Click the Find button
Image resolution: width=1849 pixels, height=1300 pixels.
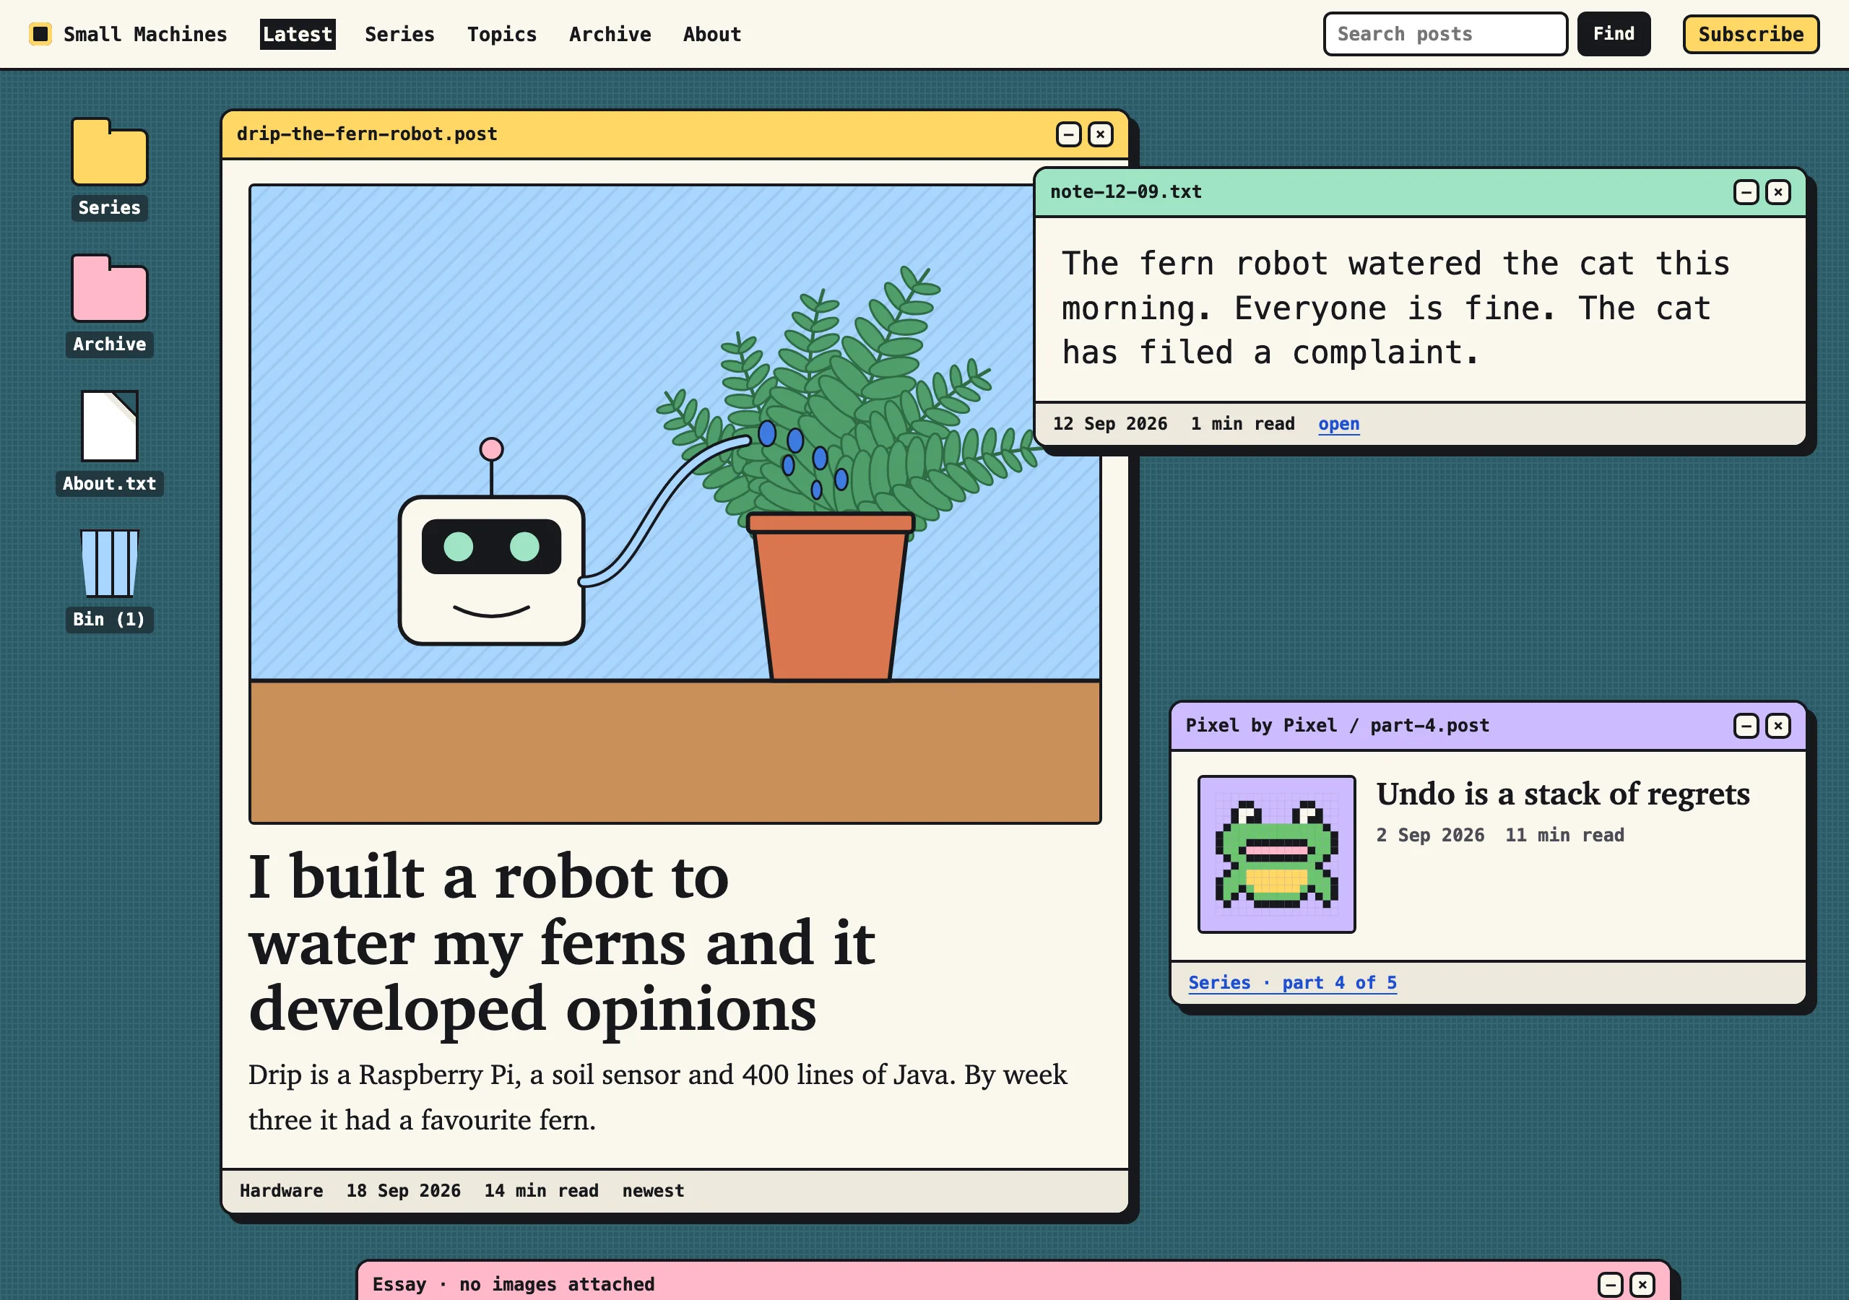[1614, 34]
